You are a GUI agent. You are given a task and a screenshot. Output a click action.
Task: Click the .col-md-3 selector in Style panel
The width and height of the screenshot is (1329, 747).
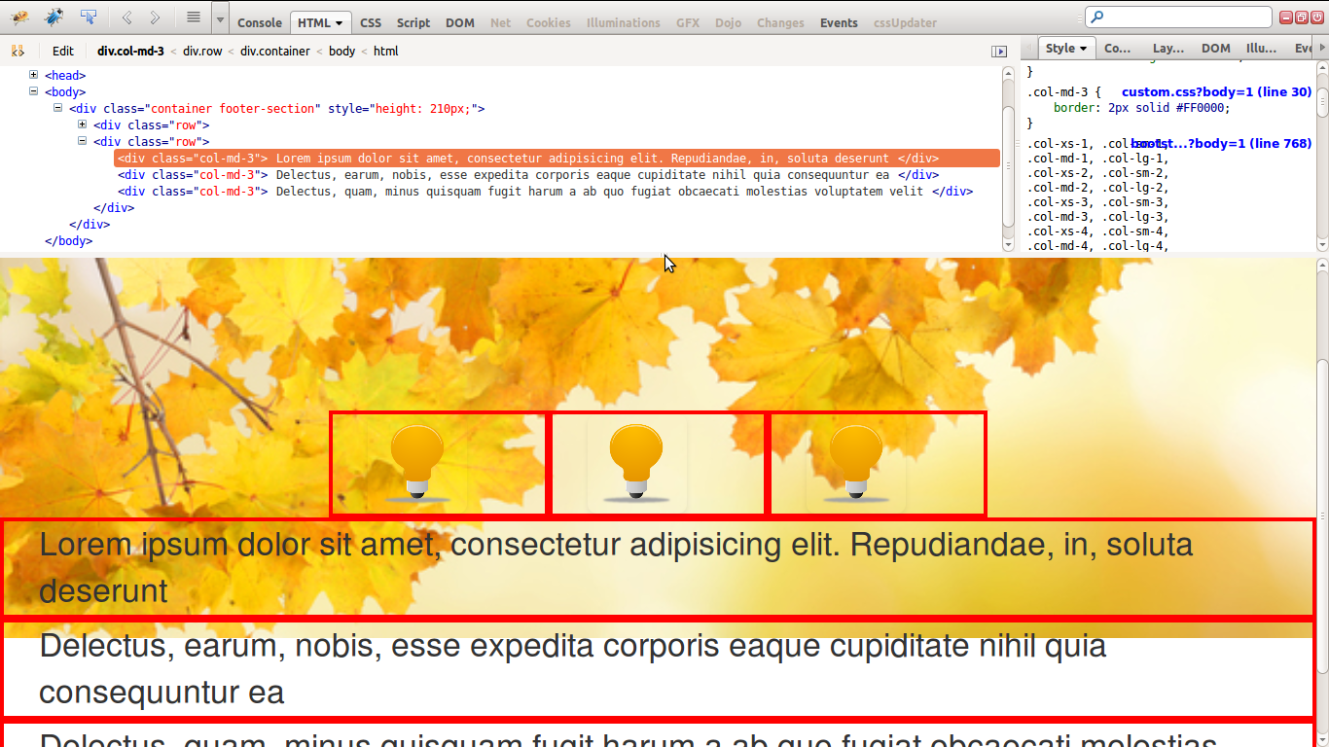coord(1059,92)
